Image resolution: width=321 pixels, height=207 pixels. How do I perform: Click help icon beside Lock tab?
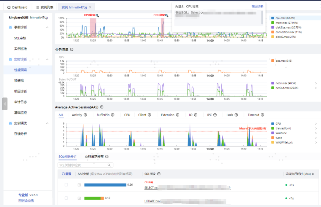click(x=236, y=115)
